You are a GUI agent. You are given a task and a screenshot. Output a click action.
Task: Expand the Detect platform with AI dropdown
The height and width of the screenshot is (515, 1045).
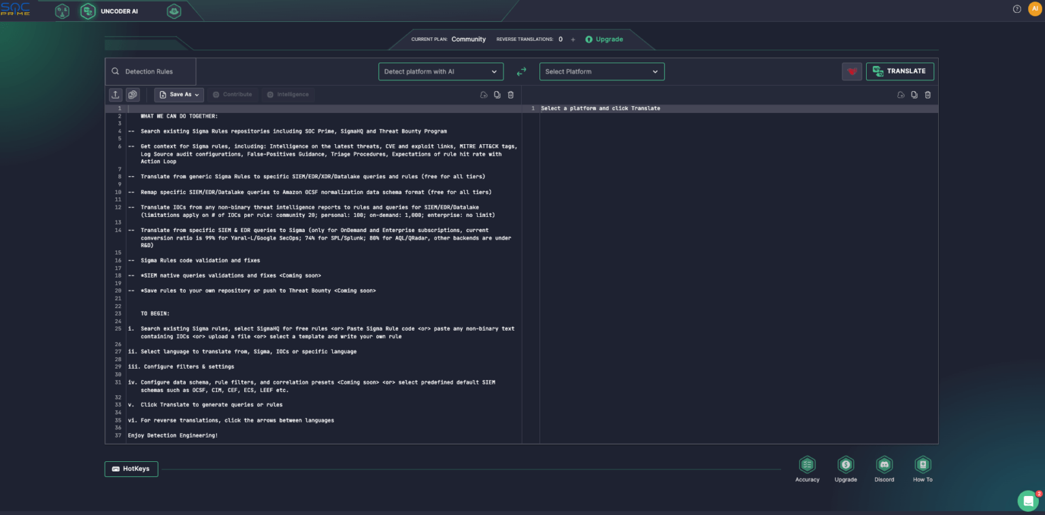coord(441,71)
